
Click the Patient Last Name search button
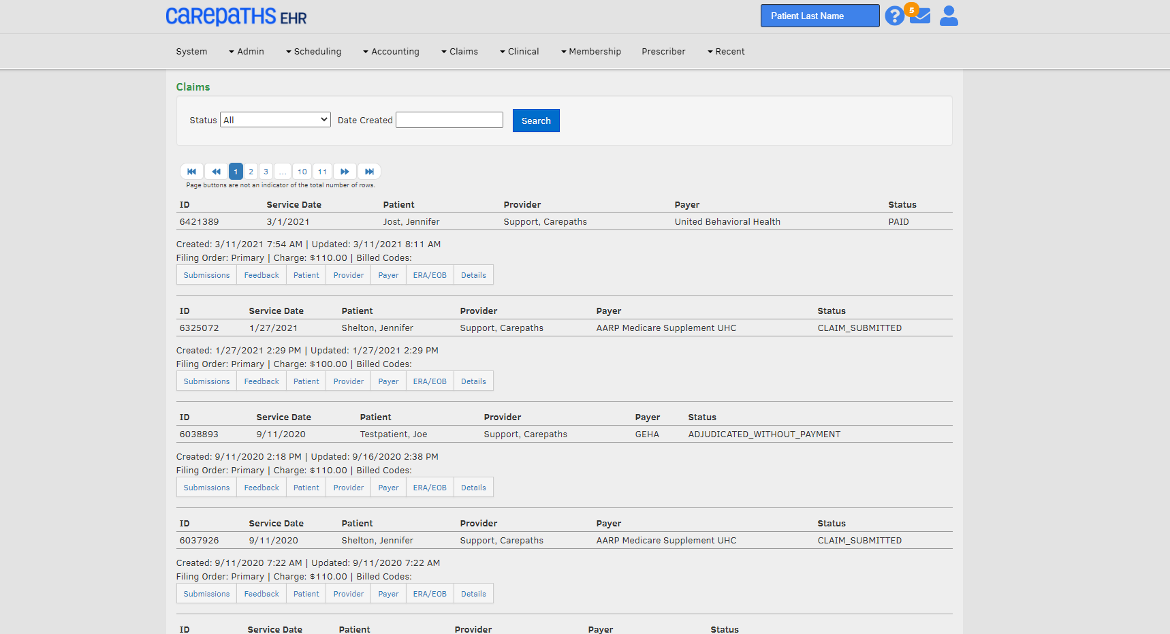tap(820, 15)
